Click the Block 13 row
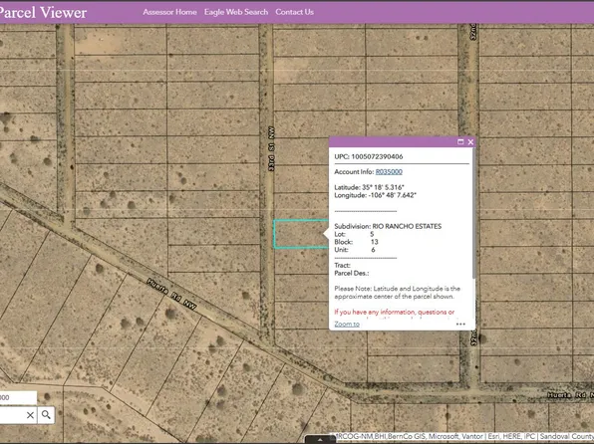 (x=356, y=242)
